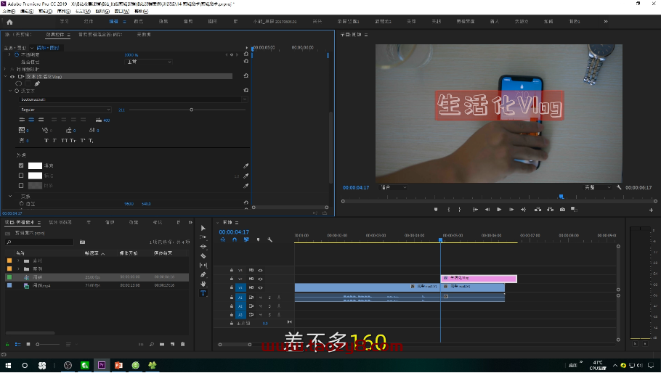The width and height of the screenshot is (661, 373).
Task: Create ellipse mask for text layer
Action: [x=19, y=83]
